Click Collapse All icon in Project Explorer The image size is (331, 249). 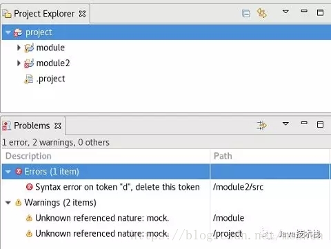point(246,14)
